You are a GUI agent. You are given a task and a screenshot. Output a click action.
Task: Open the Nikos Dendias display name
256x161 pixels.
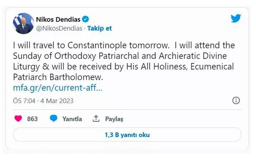pos(58,19)
